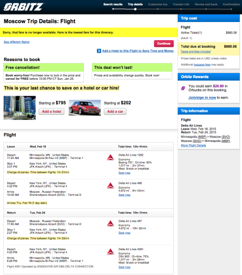Click the Delta logo for flight 4081
This screenshot has width=242, height=275.
[x=110, y=251]
